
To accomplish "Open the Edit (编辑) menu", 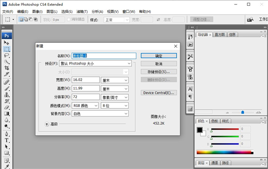I will click(x=23, y=12).
